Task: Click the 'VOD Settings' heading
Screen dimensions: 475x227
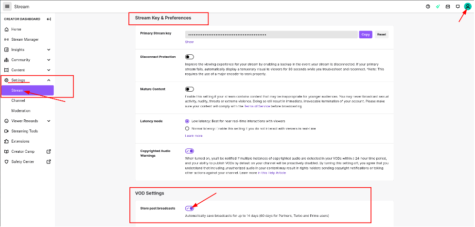Action: coord(150,193)
